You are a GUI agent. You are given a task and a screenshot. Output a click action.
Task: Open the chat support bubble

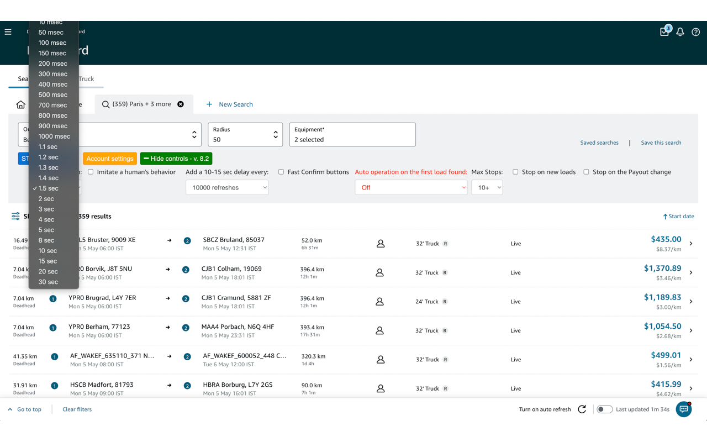684,409
